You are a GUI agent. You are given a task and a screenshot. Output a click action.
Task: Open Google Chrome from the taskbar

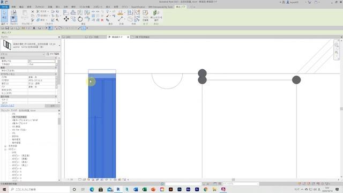pyautogui.click(x=206, y=189)
